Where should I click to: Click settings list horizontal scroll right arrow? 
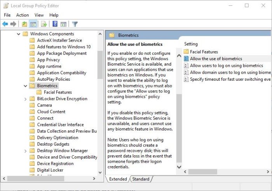268,172
